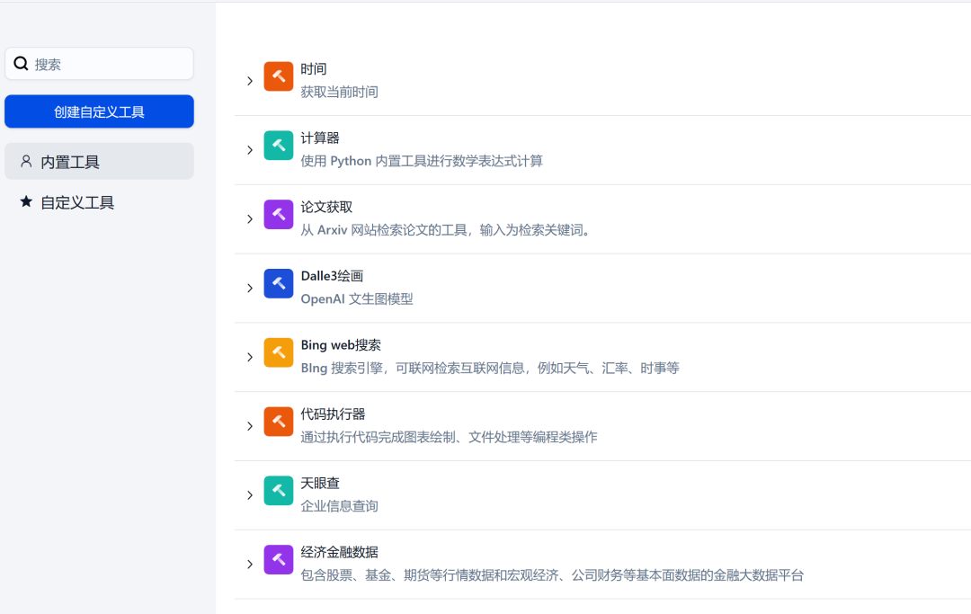Click the description starting 包含股票、基金
The height and width of the screenshot is (614, 971).
click(x=552, y=575)
